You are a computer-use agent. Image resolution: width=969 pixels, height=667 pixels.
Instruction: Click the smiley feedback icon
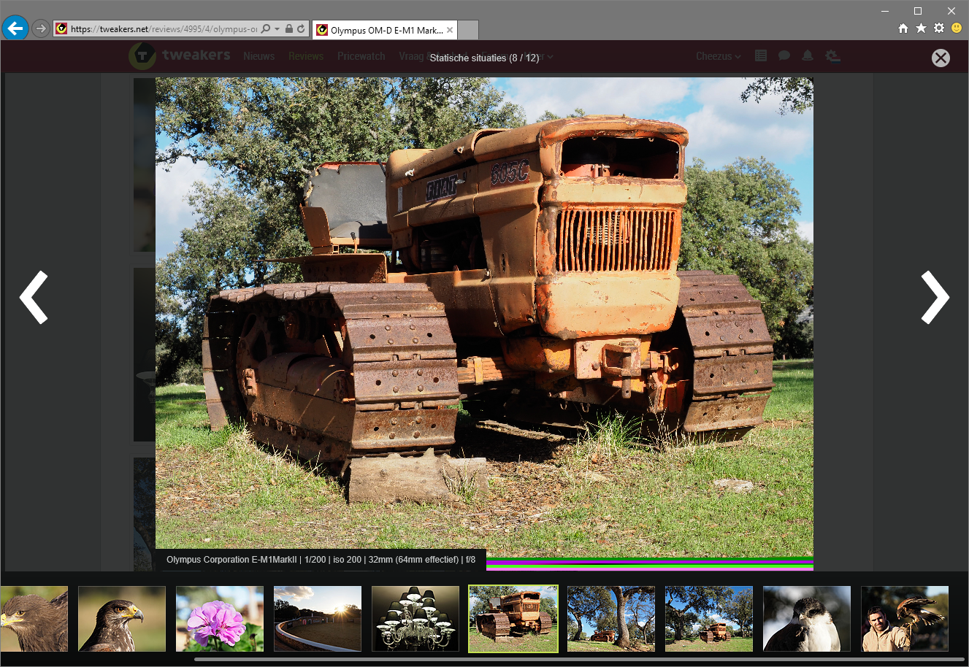point(957,28)
